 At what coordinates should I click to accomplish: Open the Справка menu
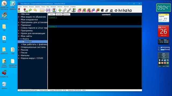point(73,7)
